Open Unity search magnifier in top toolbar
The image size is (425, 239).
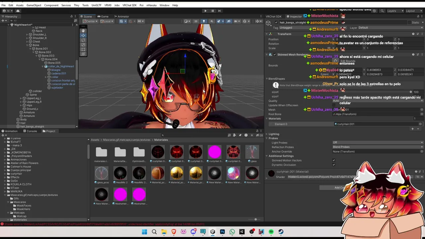click(382, 11)
